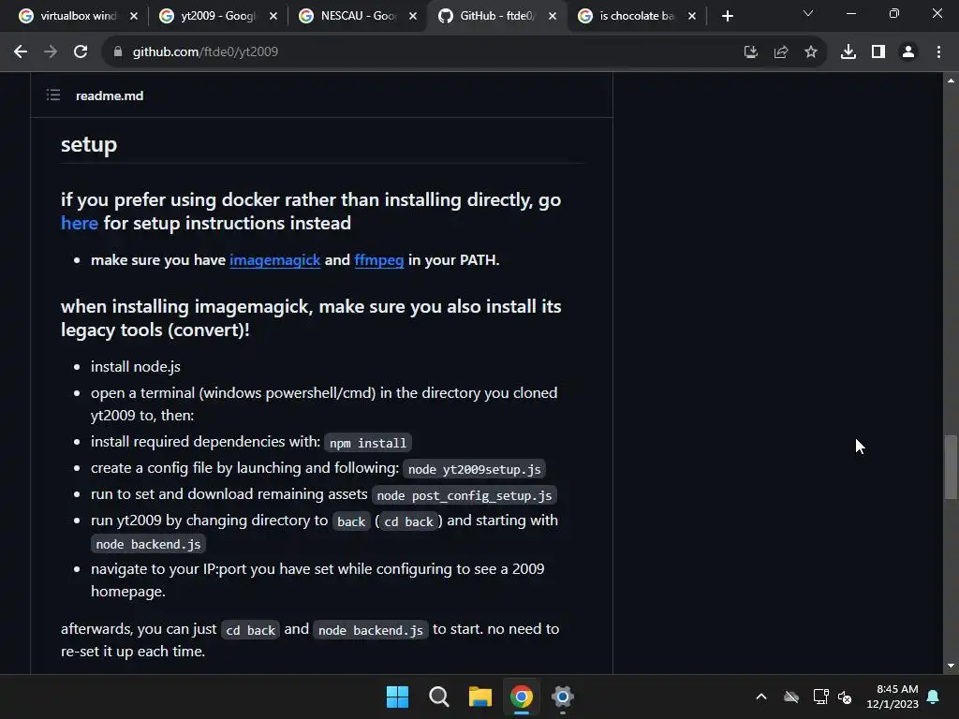Bookmark this page with the star icon
Image resolution: width=959 pixels, height=719 pixels.
click(x=810, y=52)
